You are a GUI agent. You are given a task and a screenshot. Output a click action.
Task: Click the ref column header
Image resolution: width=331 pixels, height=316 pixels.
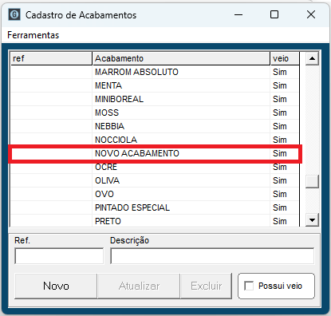pyautogui.click(x=51, y=58)
